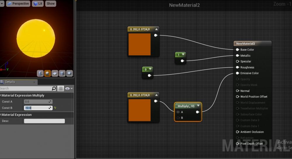The image size is (292, 159).
Task: Click top color node output pin
Action: tap(156, 35)
